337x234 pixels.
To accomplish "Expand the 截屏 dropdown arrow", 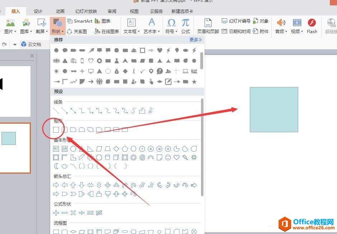I will coord(47,32).
